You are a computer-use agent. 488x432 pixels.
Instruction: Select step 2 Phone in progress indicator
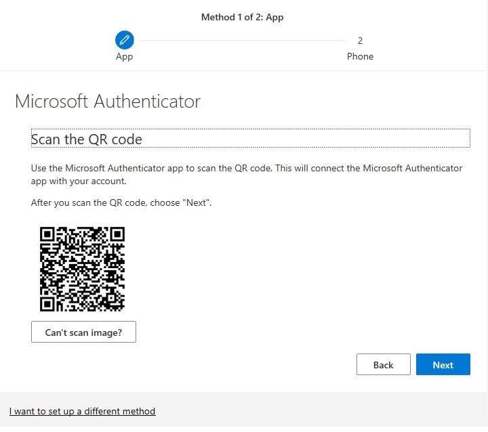pos(360,49)
